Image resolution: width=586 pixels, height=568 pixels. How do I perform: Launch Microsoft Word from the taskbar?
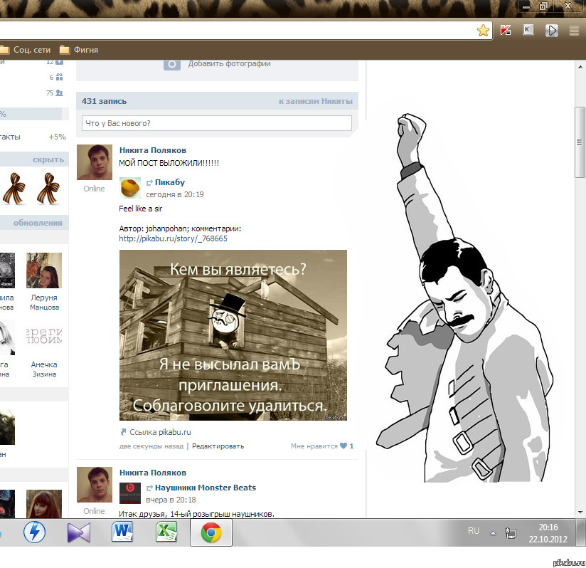tap(122, 532)
